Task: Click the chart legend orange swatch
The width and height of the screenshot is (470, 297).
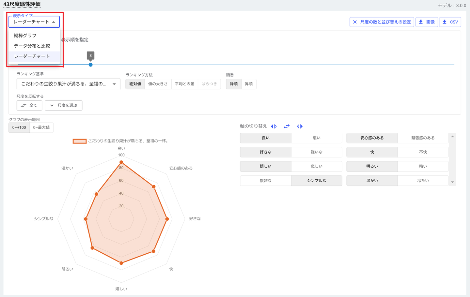Action: coord(79,141)
